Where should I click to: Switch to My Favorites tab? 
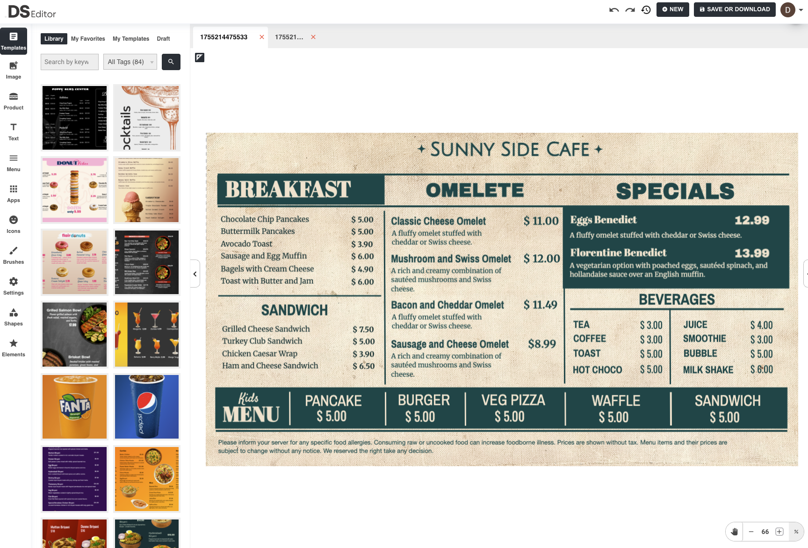[x=88, y=39]
